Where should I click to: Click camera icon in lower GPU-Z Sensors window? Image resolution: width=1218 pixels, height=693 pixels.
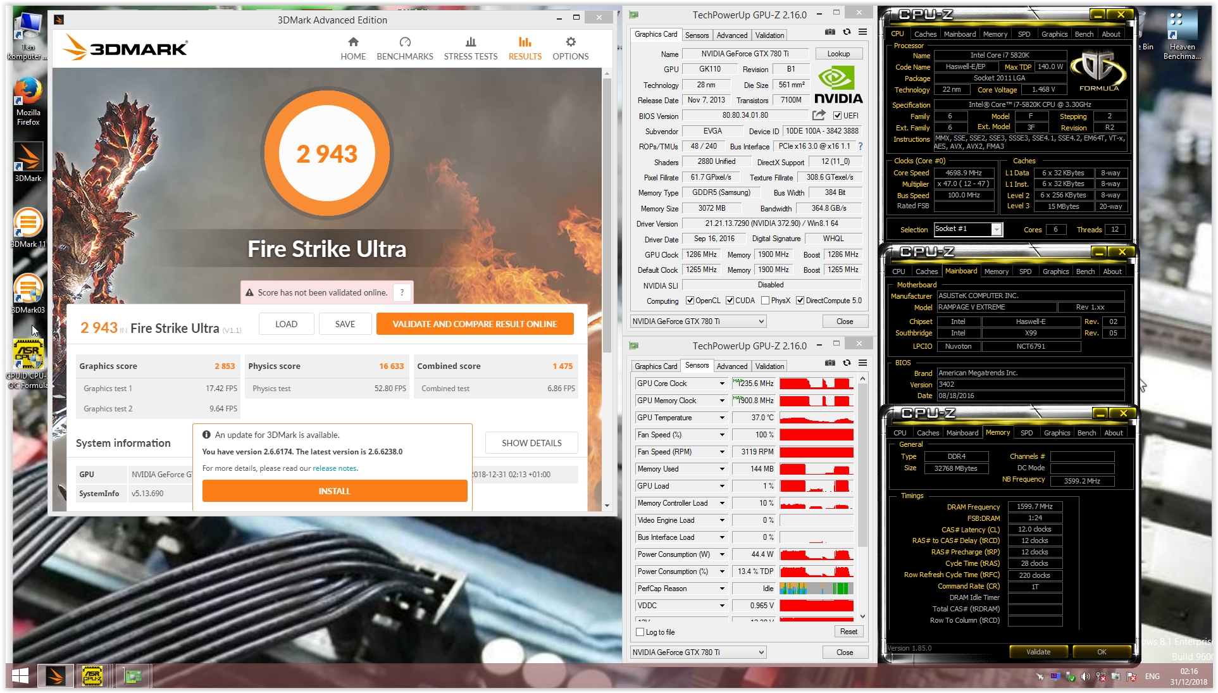coord(830,363)
